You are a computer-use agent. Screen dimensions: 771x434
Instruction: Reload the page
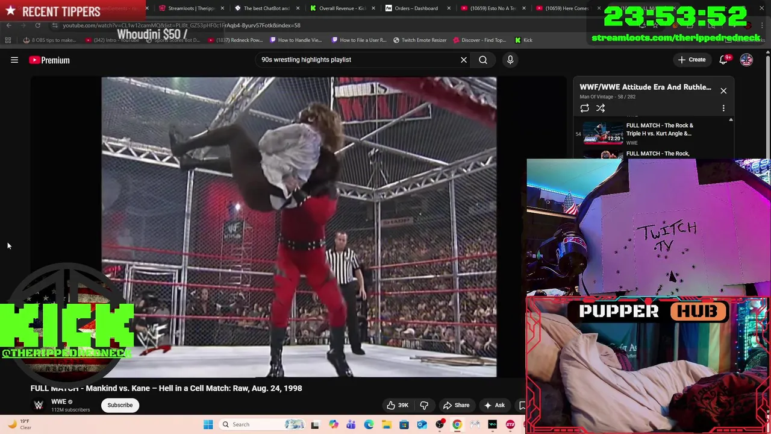[37, 25]
